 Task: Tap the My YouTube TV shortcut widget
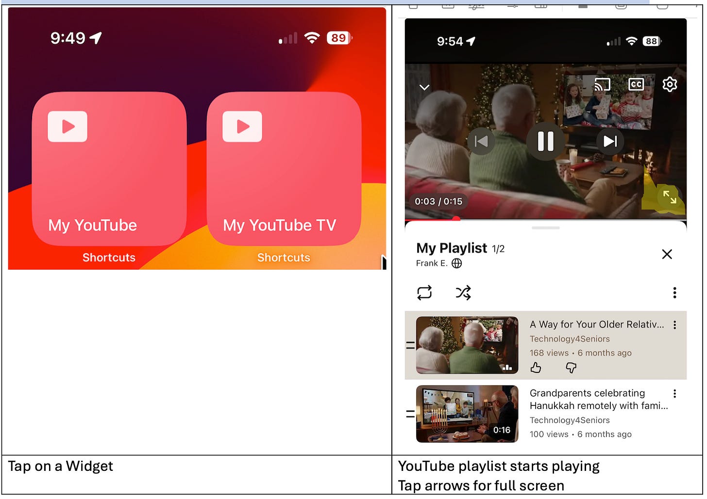point(284,169)
